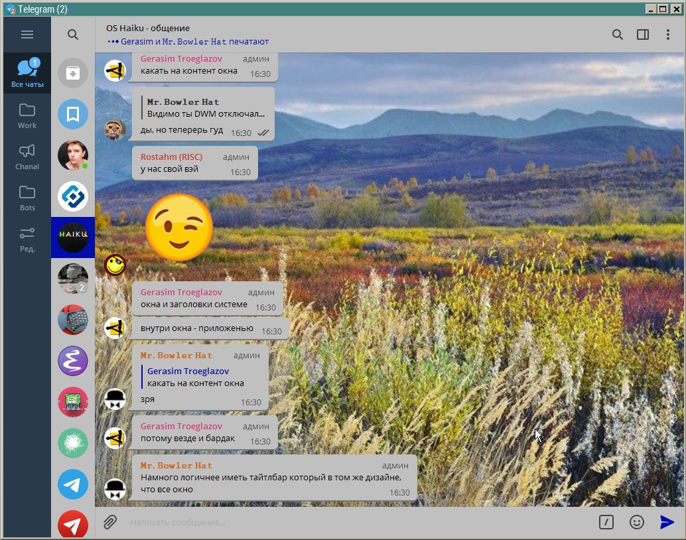Image resolution: width=686 pixels, height=540 pixels.
Task: Select message 'ды, но теперерь гуд'
Action: pos(204,114)
